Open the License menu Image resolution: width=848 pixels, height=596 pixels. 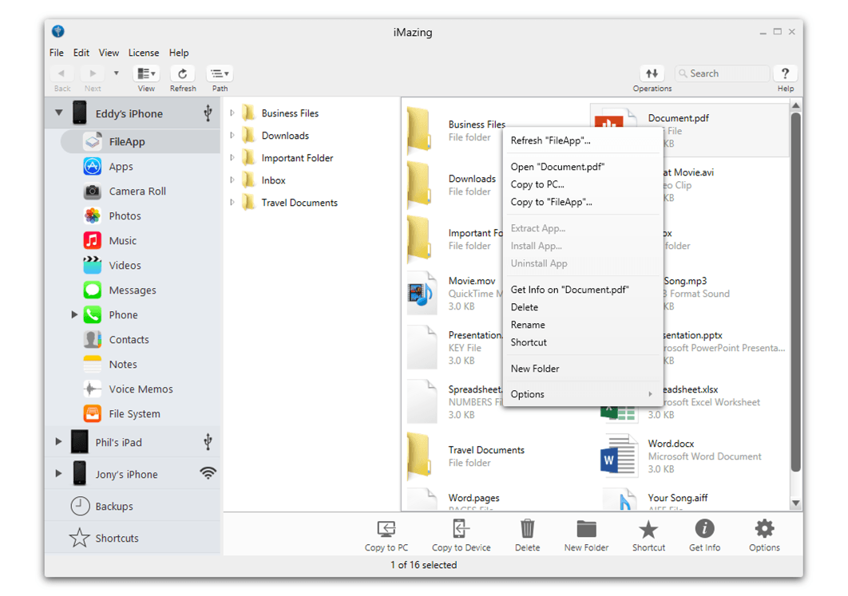pos(143,53)
